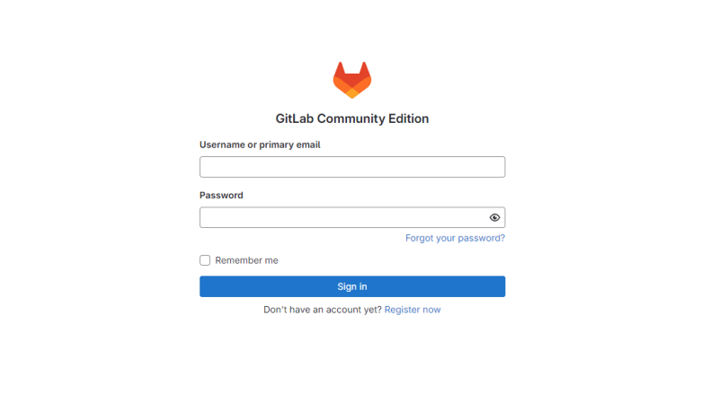The width and height of the screenshot is (719, 412).
Task: Click the blue Sign in button
Action: click(x=352, y=286)
